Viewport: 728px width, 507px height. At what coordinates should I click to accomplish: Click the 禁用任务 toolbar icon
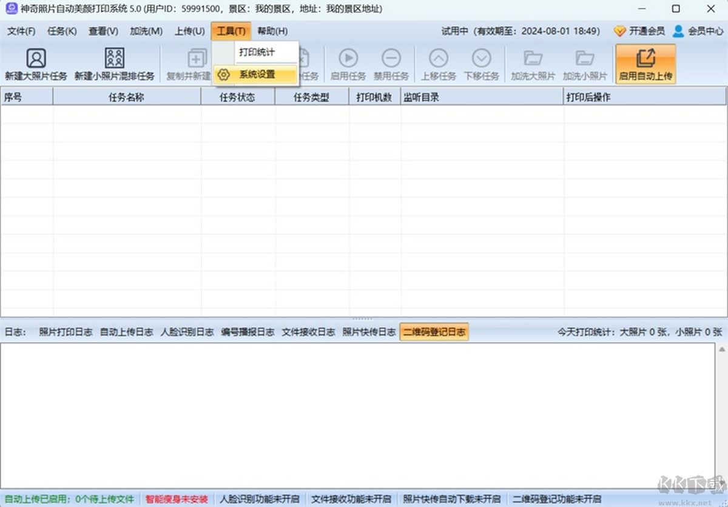(x=391, y=63)
